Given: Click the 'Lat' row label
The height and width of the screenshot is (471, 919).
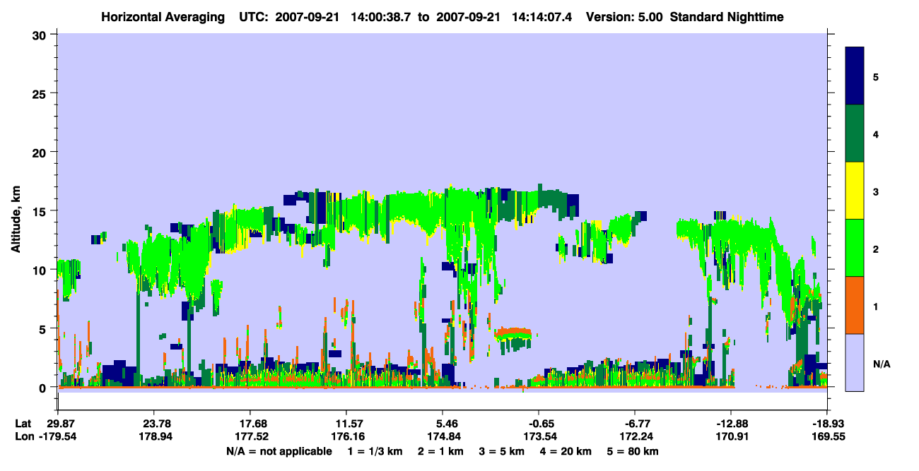Looking at the screenshot, I should tap(23, 424).
